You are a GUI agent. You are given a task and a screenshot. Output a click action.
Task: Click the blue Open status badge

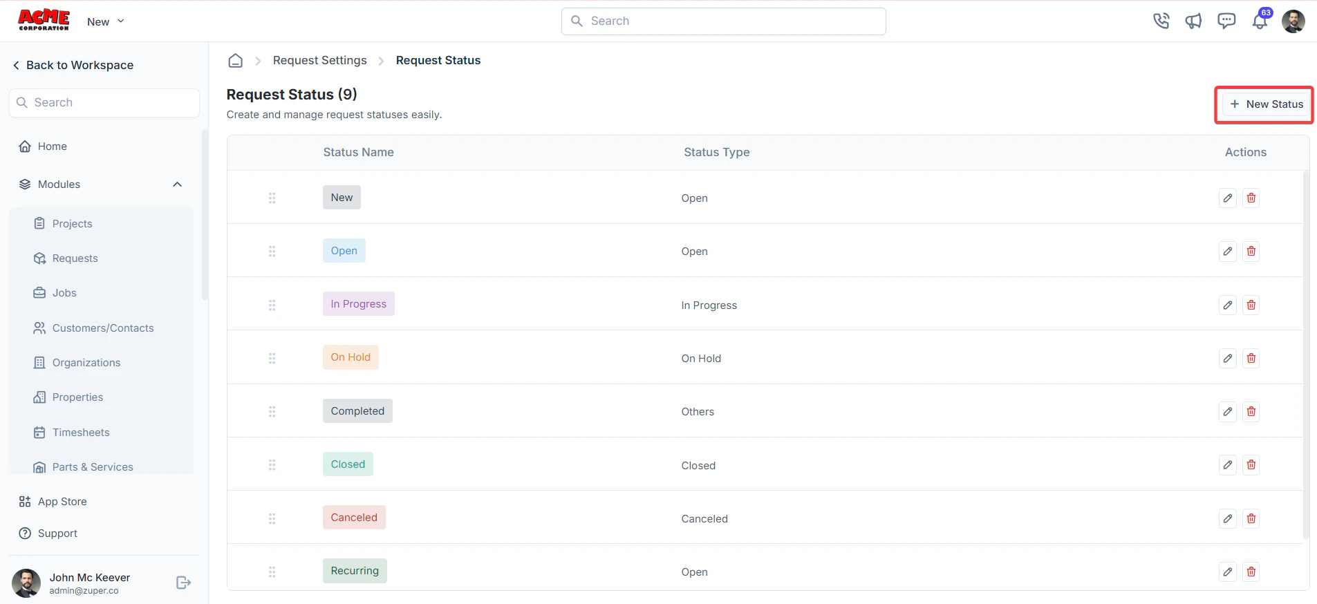(x=344, y=251)
